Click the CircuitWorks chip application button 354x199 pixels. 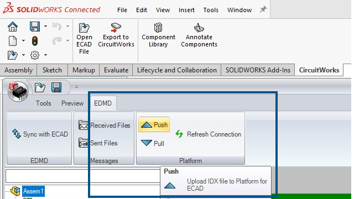click(18, 91)
